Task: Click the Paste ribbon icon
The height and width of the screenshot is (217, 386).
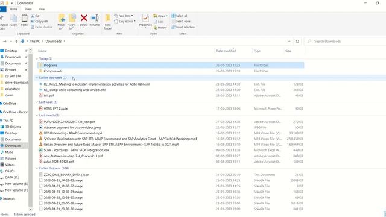Action: pos(24,20)
